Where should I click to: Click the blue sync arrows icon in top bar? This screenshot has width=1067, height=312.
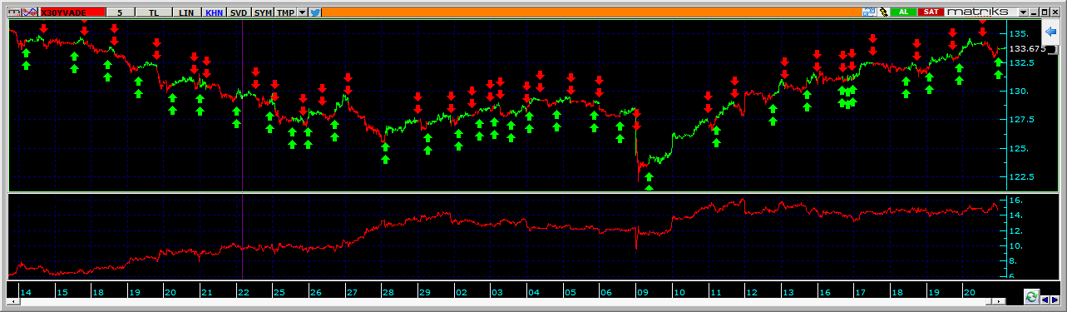pyautogui.click(x=869, y=12)
